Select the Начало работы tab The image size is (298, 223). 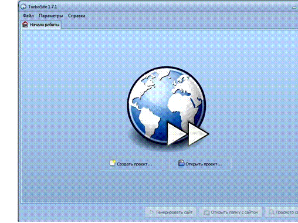(x=41, y=25)
